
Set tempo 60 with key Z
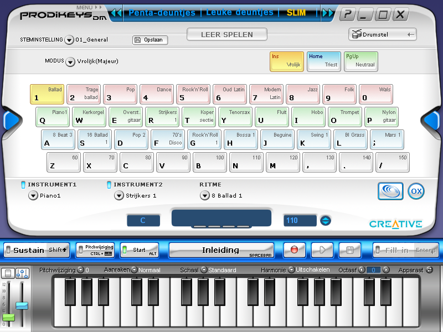64,162
